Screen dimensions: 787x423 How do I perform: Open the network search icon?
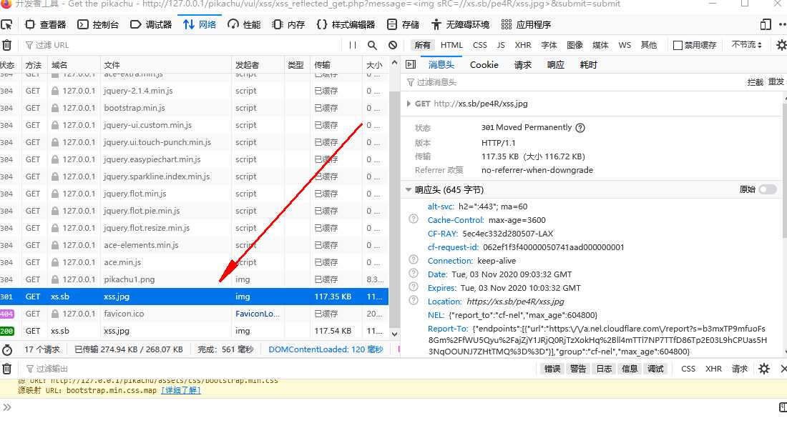372,45
